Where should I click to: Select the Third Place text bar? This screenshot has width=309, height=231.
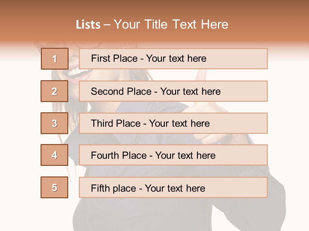point(173,123)
